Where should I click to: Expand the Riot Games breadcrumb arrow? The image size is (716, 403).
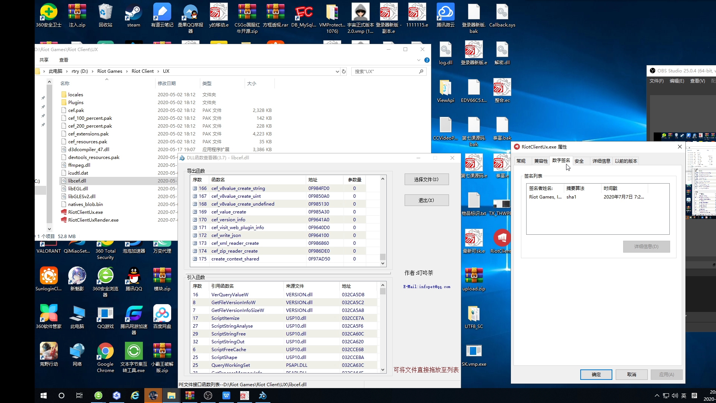point(127,71)
